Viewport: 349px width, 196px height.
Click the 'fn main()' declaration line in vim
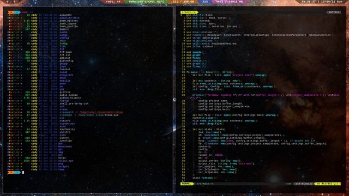click(x=210, y=72)
